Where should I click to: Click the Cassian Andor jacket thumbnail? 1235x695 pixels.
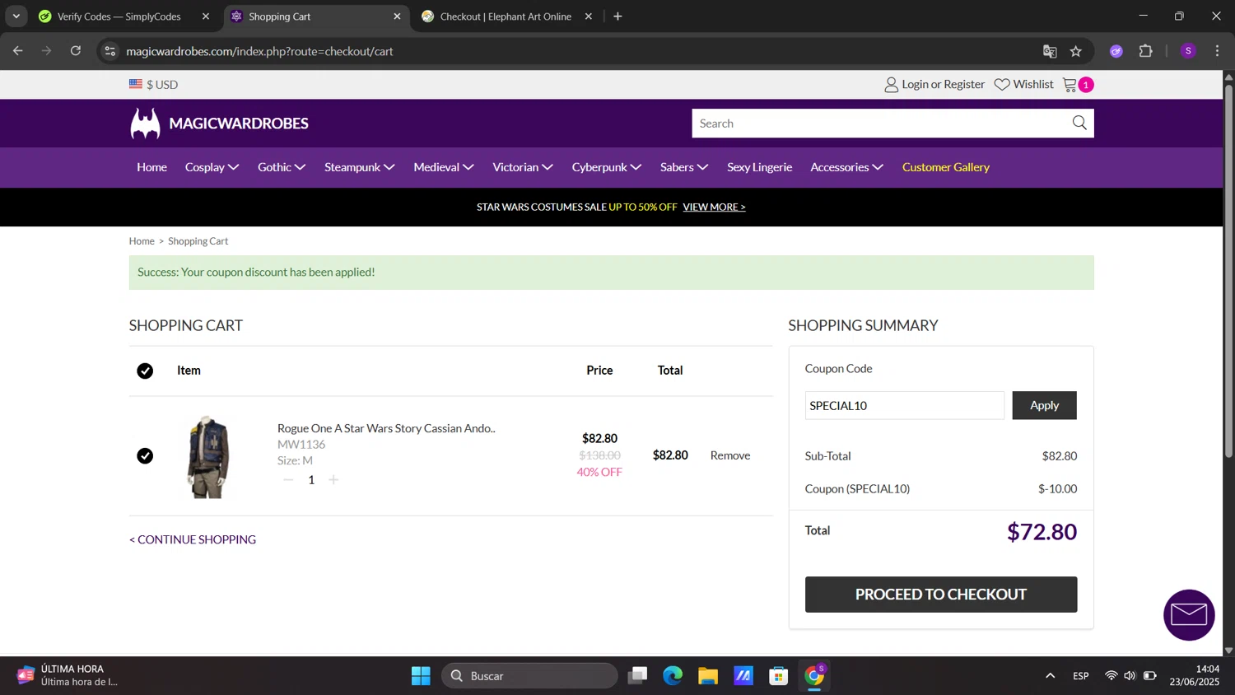207,456
